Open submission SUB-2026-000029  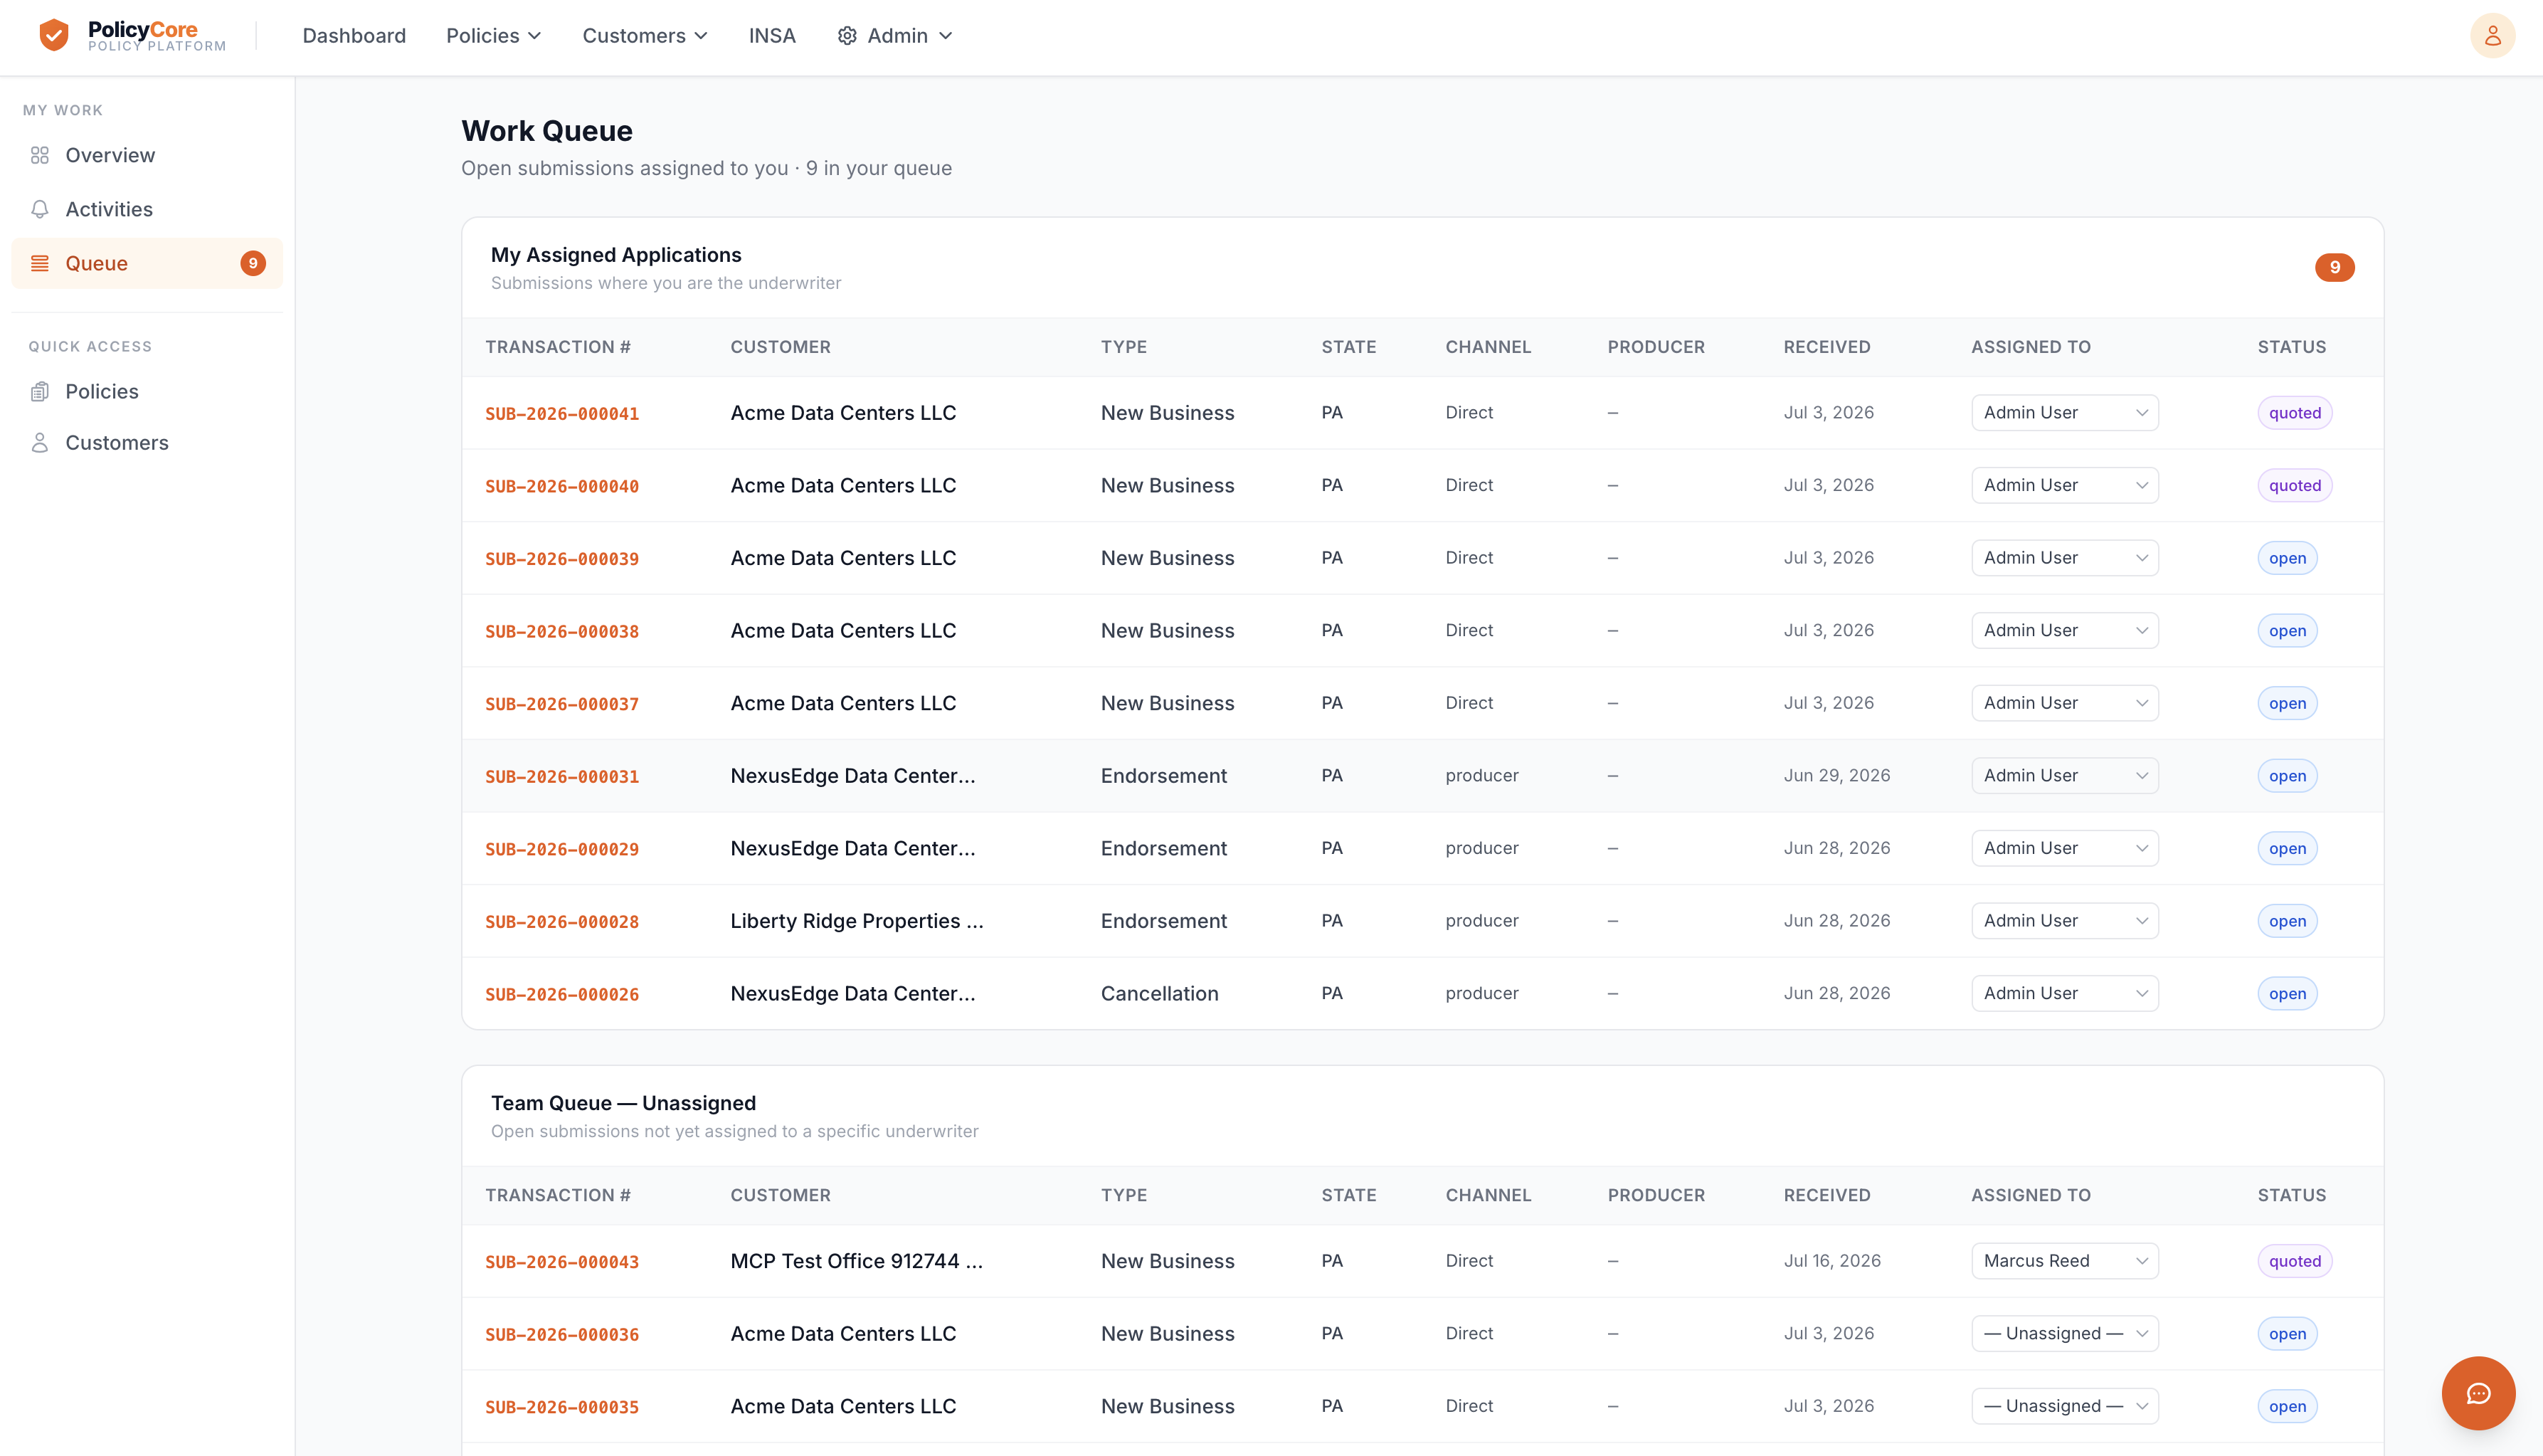click(x=562, y=848)
